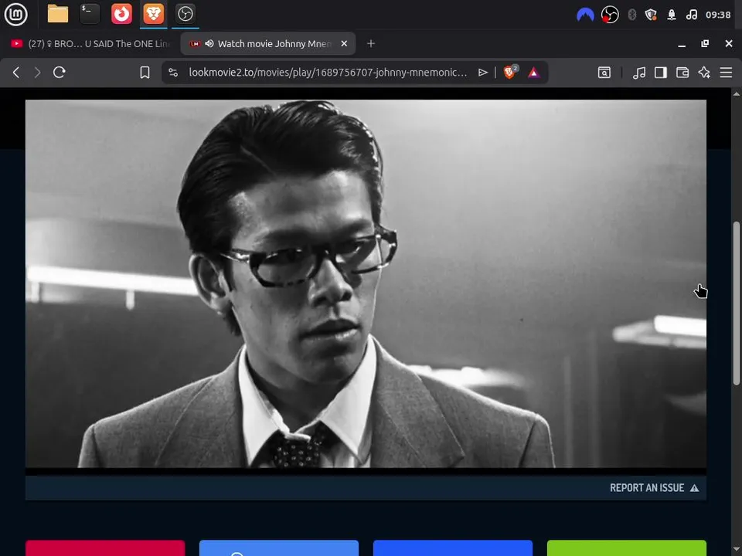
Task: Open the OBS Studio taskbar icon
Action: (x=185, y=14)
